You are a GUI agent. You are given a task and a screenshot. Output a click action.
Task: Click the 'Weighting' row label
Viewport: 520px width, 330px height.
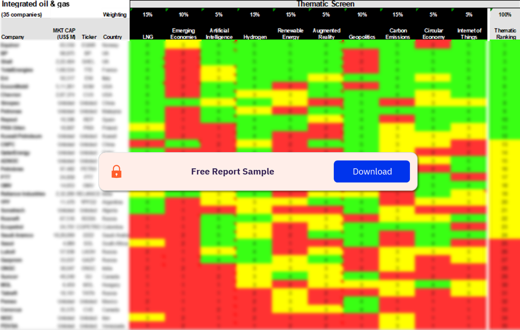pos(115,15)
